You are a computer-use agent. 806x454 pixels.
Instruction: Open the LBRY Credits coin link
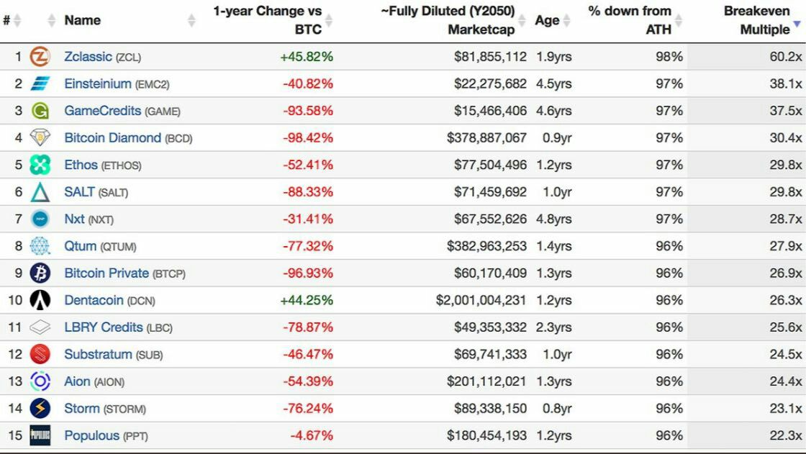tap(104, 327)
